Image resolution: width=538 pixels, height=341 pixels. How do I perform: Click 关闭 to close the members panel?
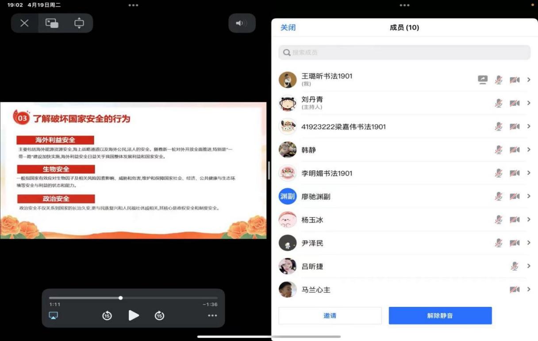(288, 27)
